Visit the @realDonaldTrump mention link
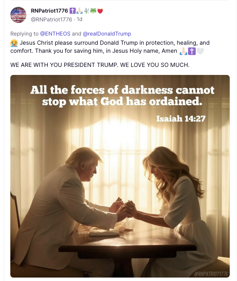Viewport: 237px width, 281px height. point(107,34)
